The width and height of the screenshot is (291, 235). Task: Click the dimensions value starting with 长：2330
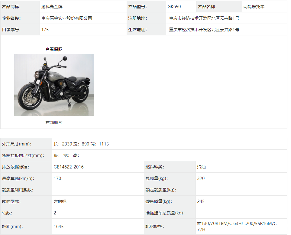pyautogui.click(x=81, y=144)
